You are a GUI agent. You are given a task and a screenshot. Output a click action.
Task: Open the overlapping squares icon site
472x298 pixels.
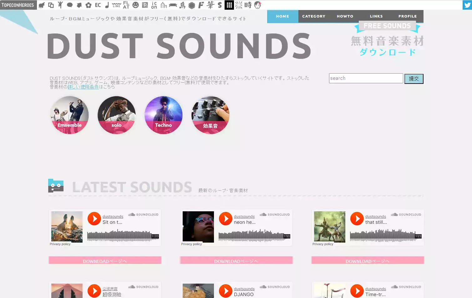(x=51, y=5)
